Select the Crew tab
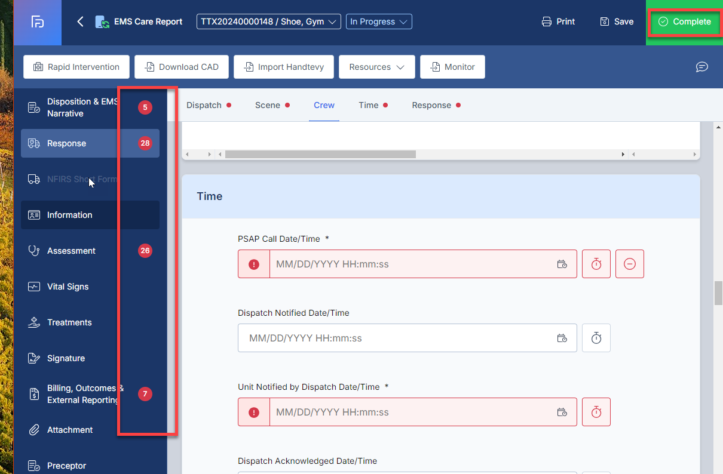This screenshot has height=474, width=723. click(x=324, y=105)
